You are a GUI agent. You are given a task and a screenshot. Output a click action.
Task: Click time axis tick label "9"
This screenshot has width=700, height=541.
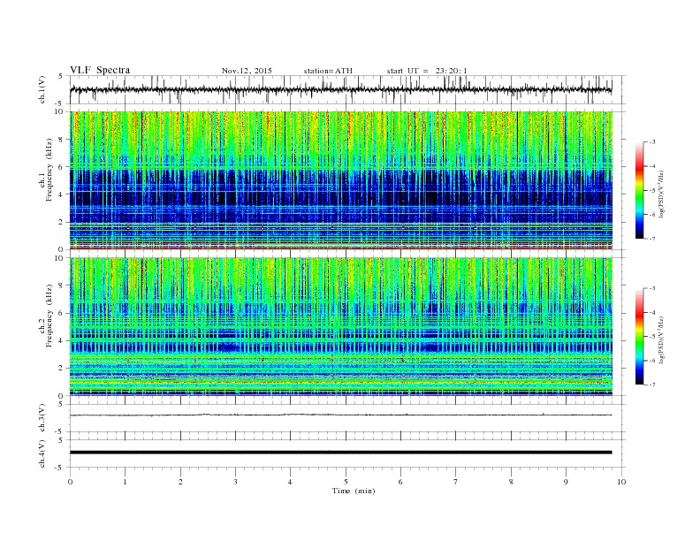pos(566,482)
